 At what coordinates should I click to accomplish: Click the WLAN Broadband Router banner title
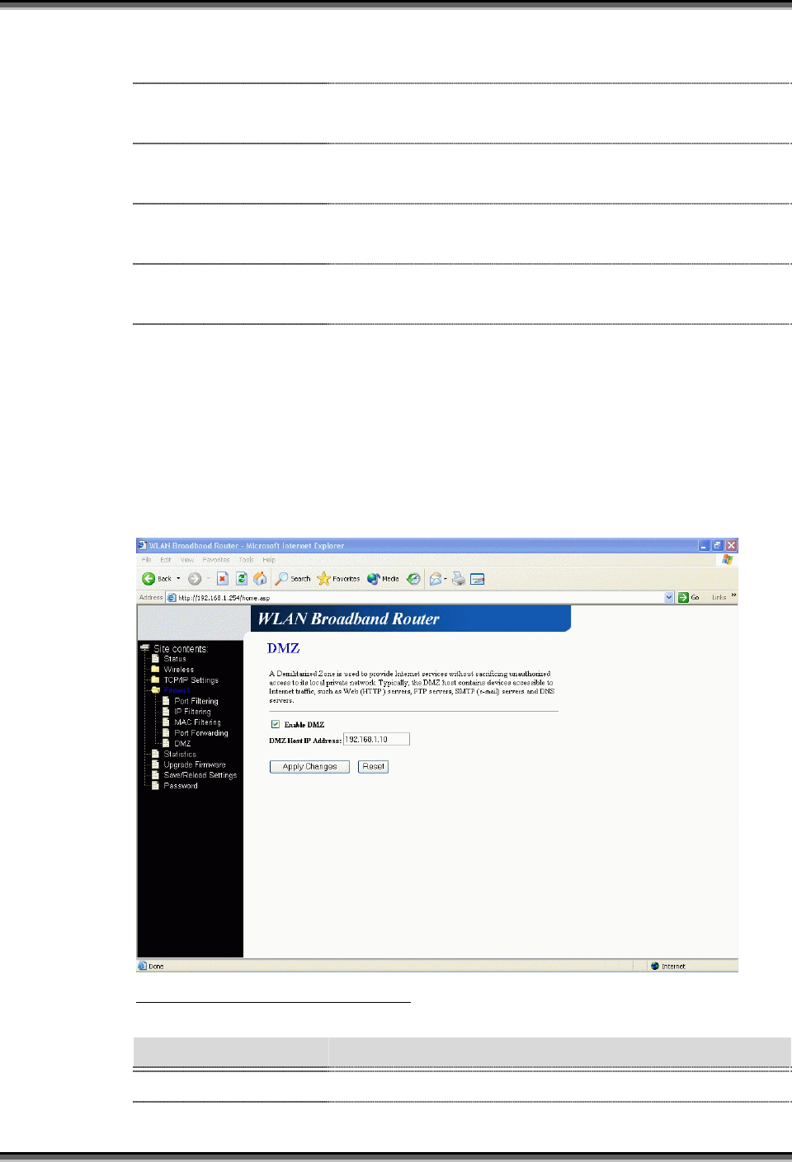[348, 619]
